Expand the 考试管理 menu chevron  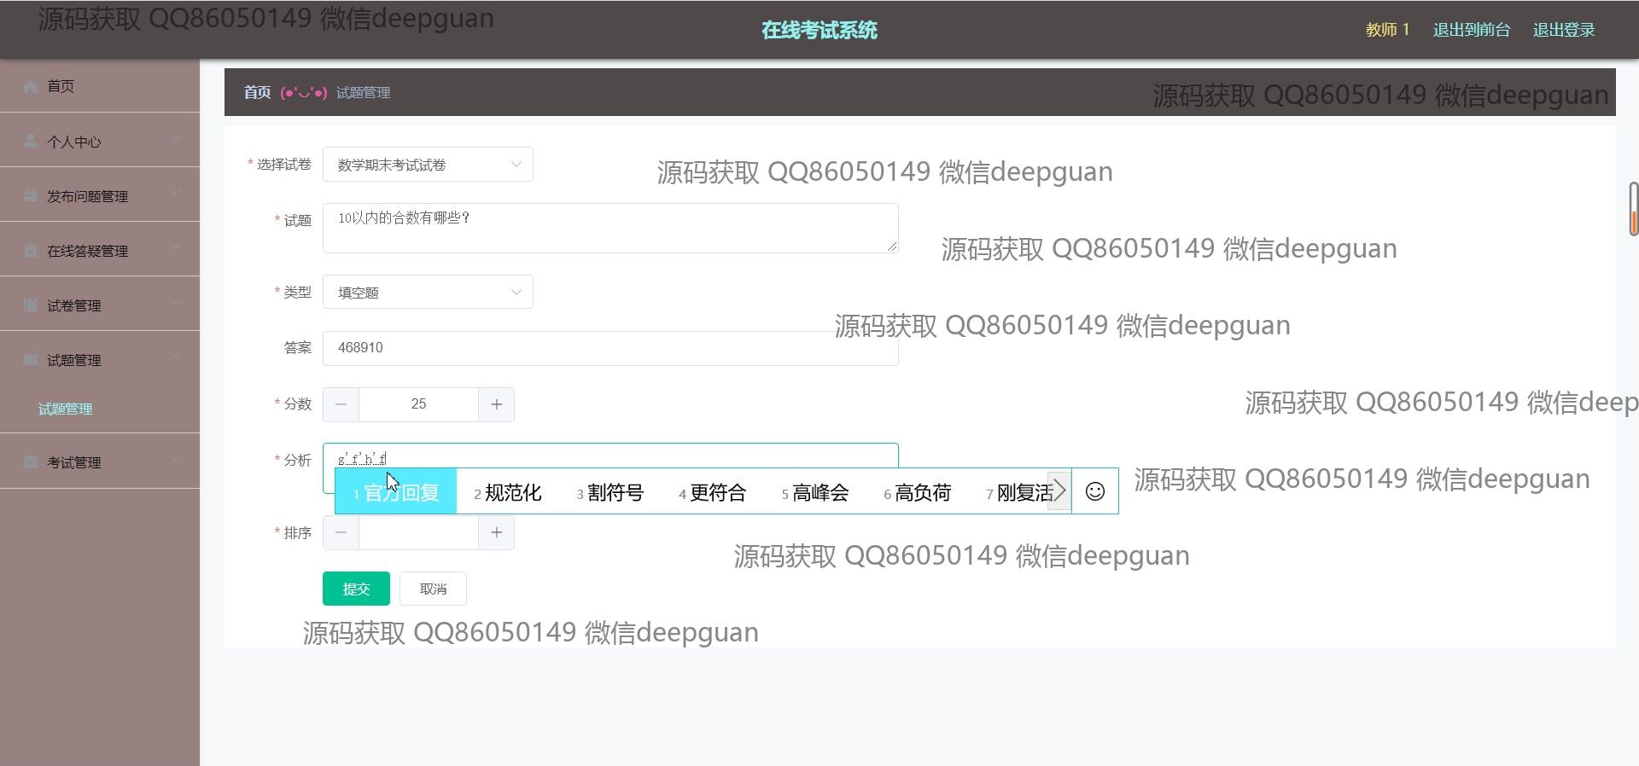pyautogui.click(x=175, y=459)
